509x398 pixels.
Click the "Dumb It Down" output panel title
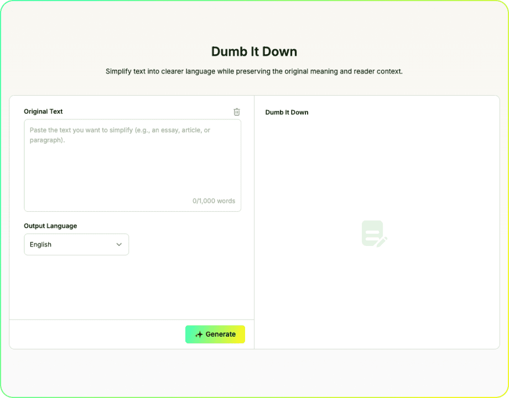point(287,112)
